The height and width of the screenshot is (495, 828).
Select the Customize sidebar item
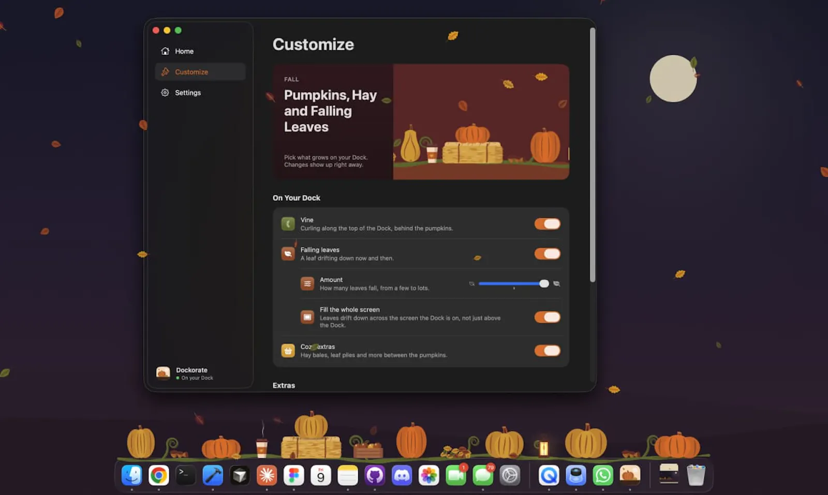200,72
